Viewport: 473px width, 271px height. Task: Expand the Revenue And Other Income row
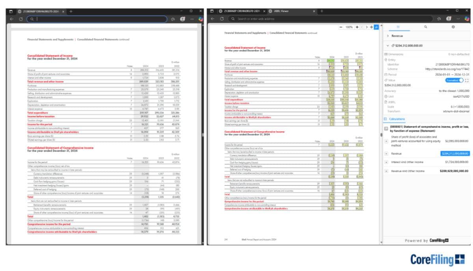(386, 171)
